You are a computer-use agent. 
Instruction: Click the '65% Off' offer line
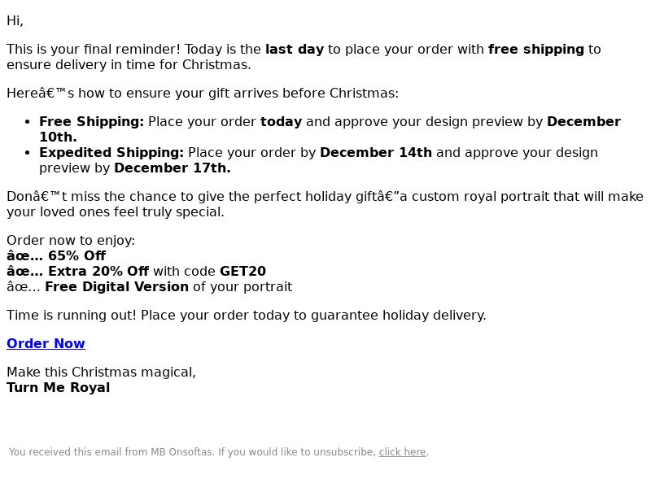coord(56,256)
